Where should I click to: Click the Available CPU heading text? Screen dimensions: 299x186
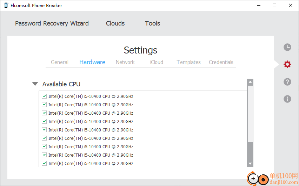pyautogui.click(x=61, y=84)
